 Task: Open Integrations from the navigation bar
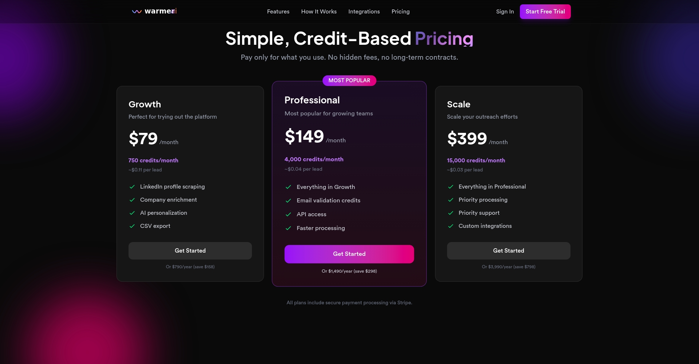click(x=364, y=12)
